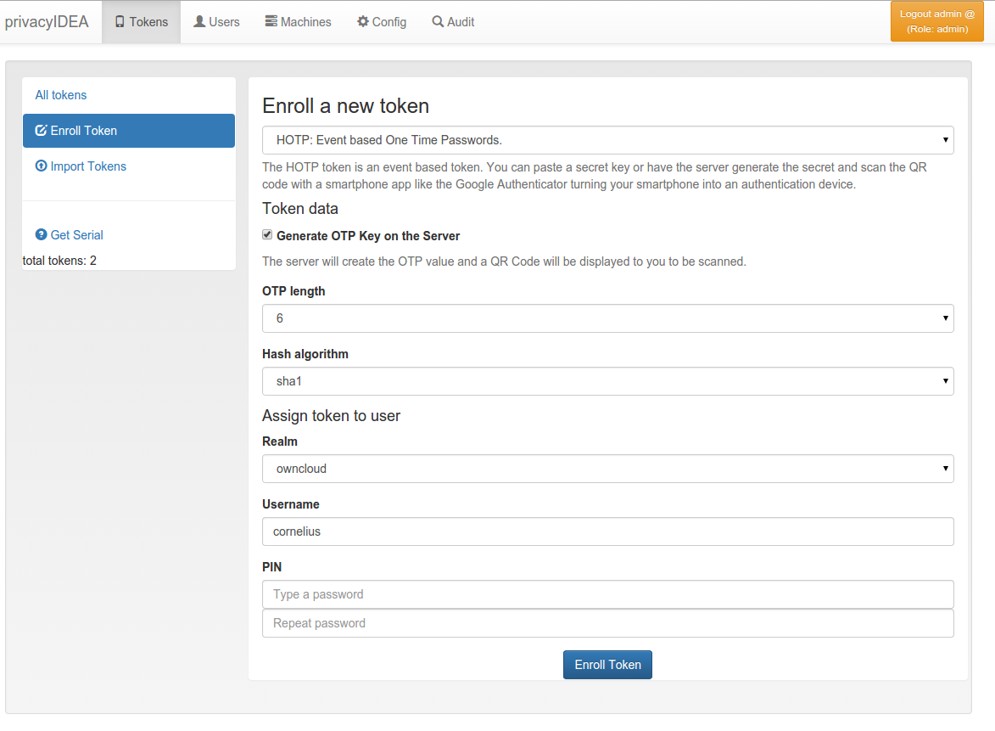Open the Audit tab label
The height and width of the screenshot is (731, 995).
[461, 21]
